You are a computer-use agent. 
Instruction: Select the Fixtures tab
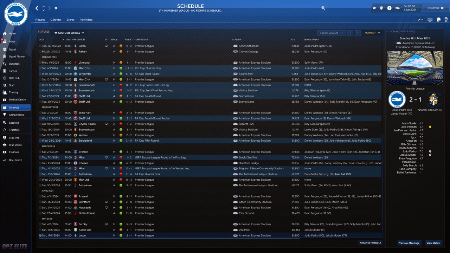point(40,20)
